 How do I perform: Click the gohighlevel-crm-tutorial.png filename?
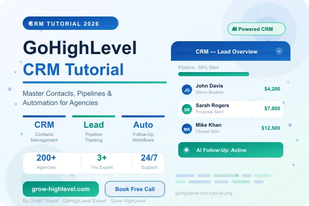pyautogui.click(x=203, y=193)
